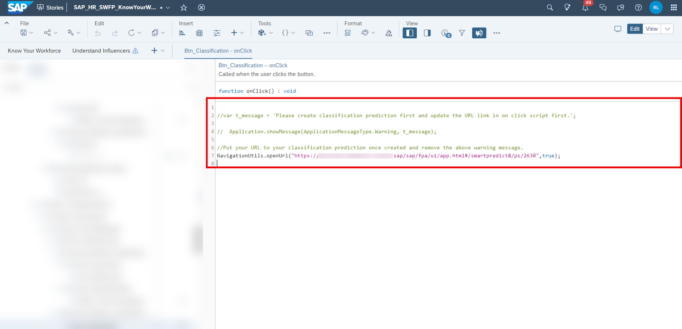The width and height of the screenshot is (682, 329).
Task: Open the comments feedback icon
Action: point(620,8)
